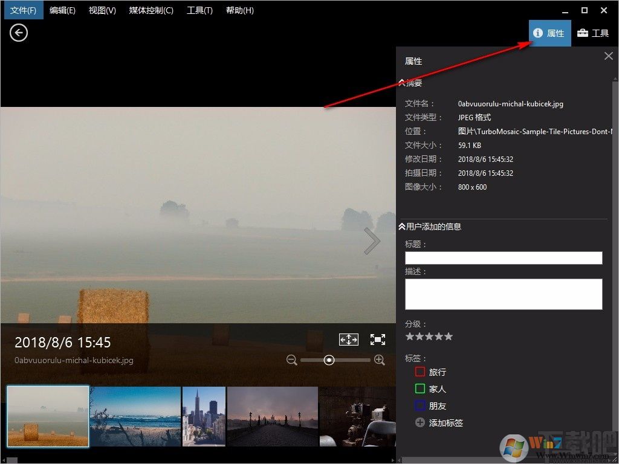Click the zoom in magnifier icon
This screenshot has height=464, width=619.
point(380,360)
